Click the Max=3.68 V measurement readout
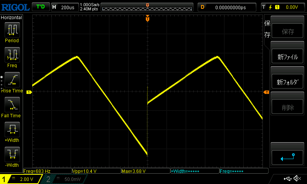 (x=146, y=171)
